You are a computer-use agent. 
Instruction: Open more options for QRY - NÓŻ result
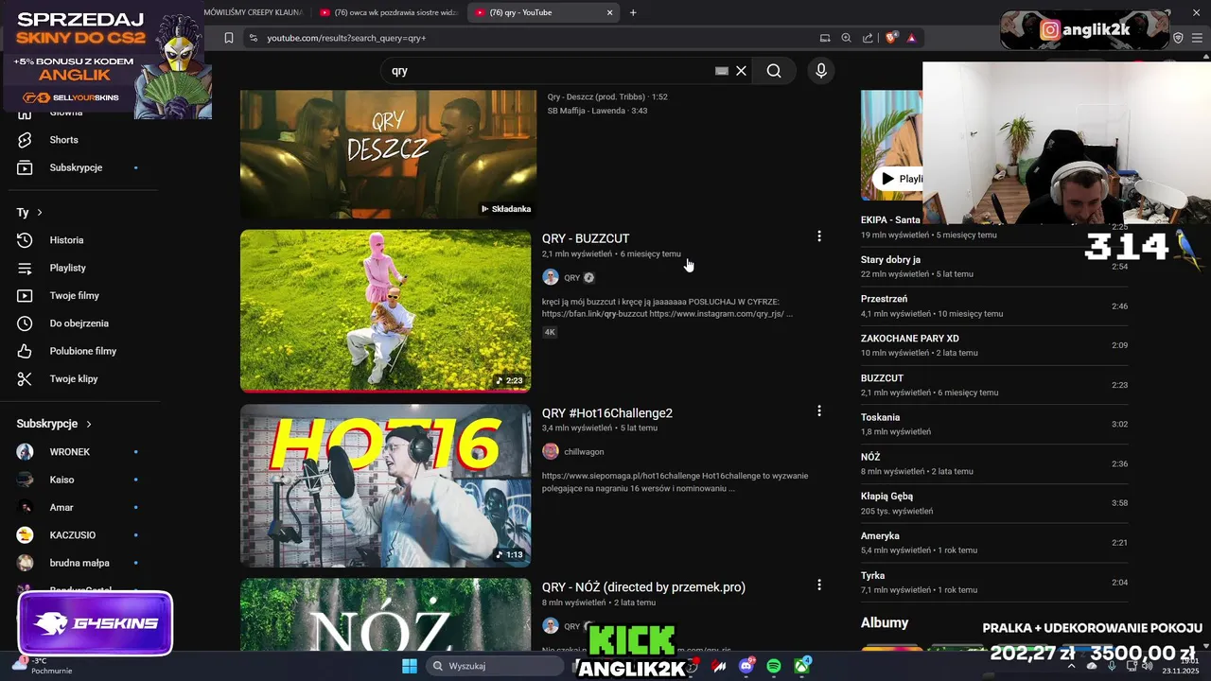819,585
